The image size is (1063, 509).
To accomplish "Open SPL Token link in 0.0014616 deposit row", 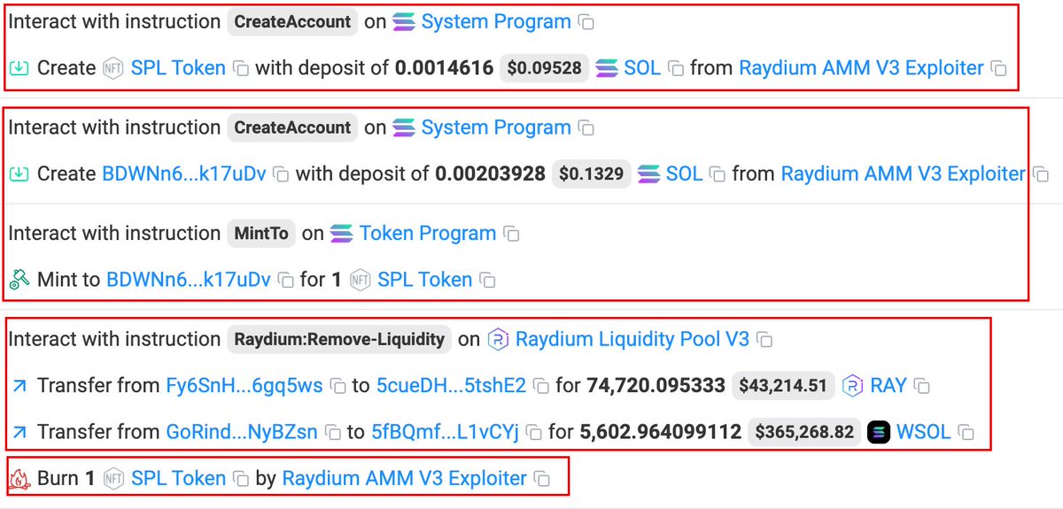I will pos(178,67).
